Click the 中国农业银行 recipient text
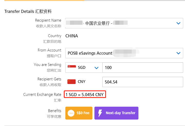 point(97,23)
